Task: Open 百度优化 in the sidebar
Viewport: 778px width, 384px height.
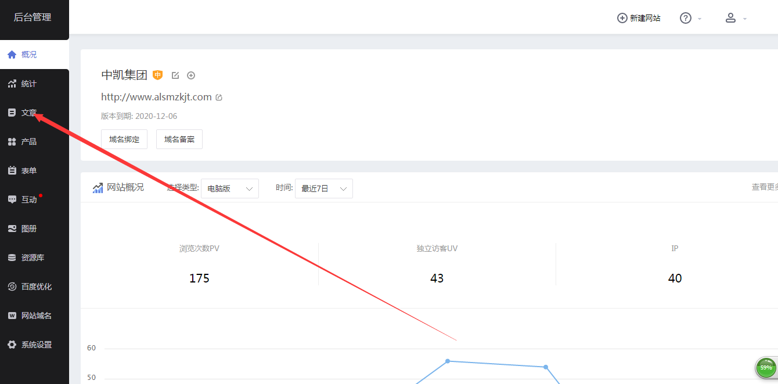Action: pyautogui.click(x=36, y=287)
